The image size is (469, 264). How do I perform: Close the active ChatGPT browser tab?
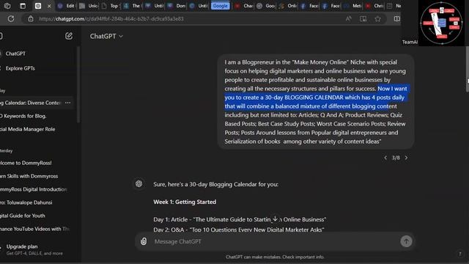point(49,6)
